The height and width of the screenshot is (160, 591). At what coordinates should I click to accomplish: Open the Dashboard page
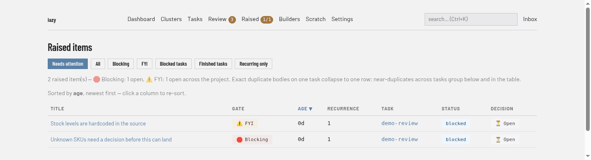[x=141, y=19]
